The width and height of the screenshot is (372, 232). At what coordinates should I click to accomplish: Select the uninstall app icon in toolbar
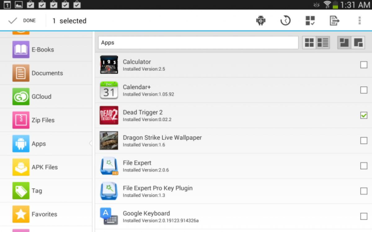pyautogui.click(x=260, y=20)
